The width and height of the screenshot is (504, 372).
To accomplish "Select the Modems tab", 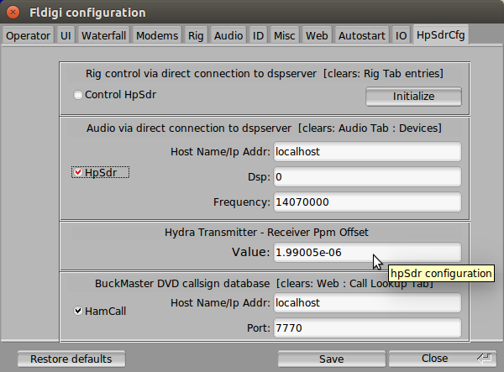I will (x=157, y=35).
